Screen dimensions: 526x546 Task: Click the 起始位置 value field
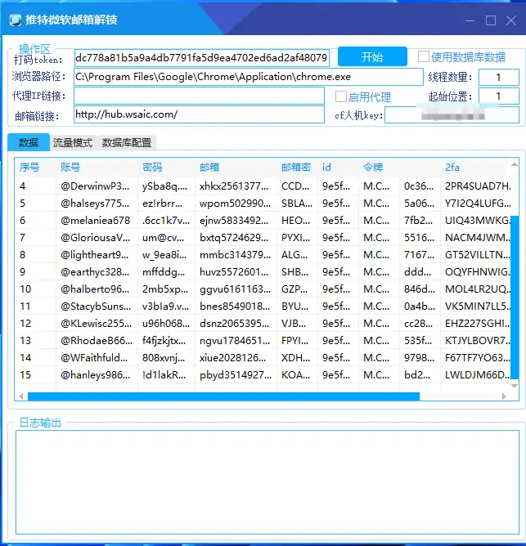click(x=499, y=96)
